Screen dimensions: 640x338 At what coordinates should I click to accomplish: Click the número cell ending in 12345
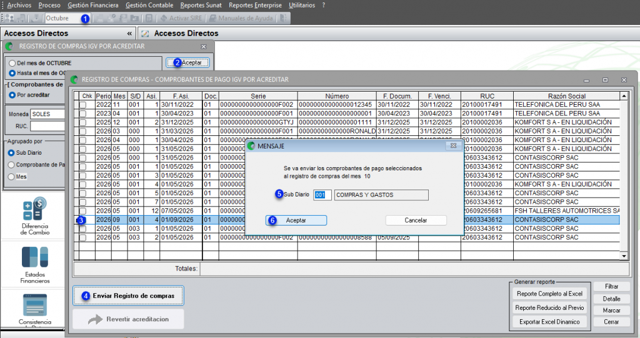pyautogui.click(x=337, y=105)
